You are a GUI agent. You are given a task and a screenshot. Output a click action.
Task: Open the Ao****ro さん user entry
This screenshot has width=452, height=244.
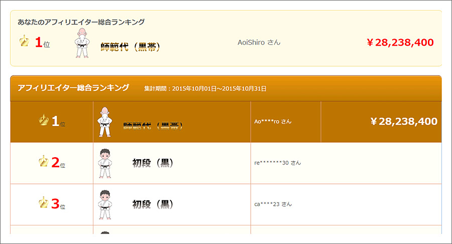272,121
